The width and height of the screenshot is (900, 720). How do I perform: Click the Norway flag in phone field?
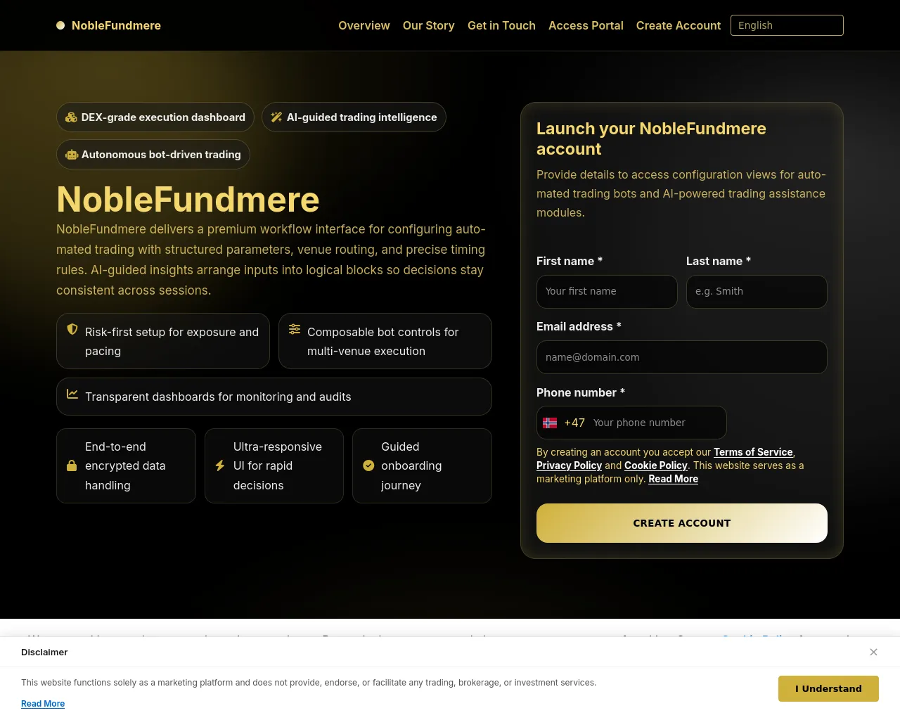pos(550,423)
